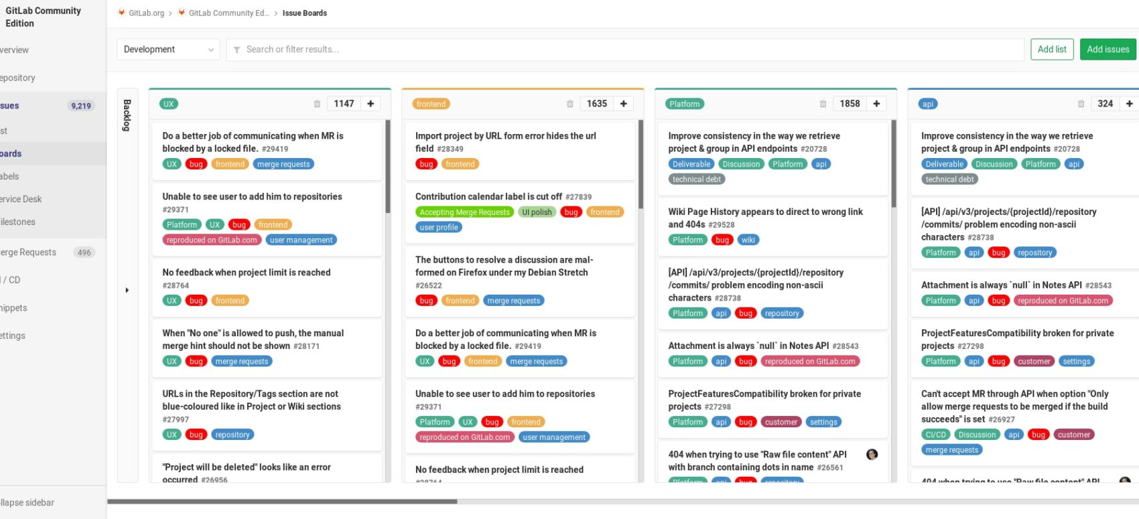Open the Development board dropdown

coord(168,50)
